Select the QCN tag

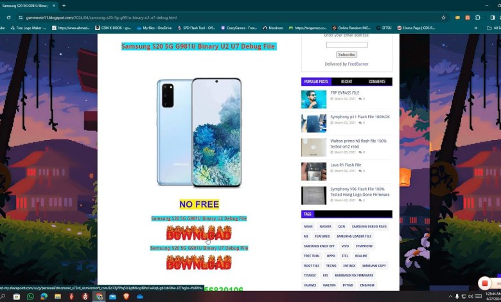pyautogui.click(x=342, y=227)
